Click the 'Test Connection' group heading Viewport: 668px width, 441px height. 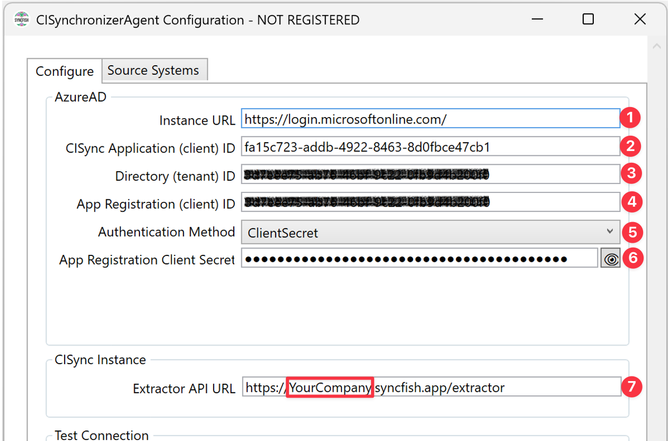point(102,435)
